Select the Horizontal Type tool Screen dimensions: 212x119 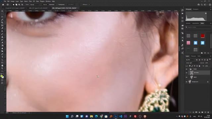pos(2,57)
